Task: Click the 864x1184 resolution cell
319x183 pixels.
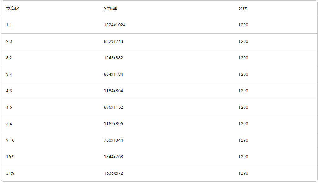Action: (113, 74)
